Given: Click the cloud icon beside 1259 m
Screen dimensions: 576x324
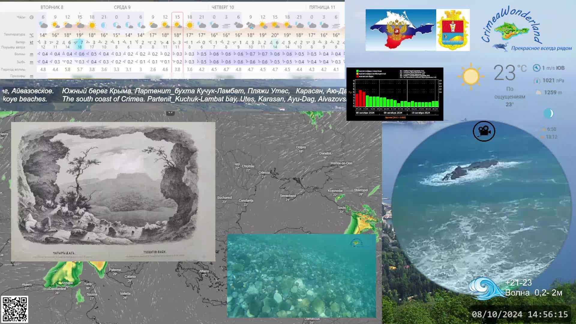Looking at the screenshot, I should click(x=538, y=92).
